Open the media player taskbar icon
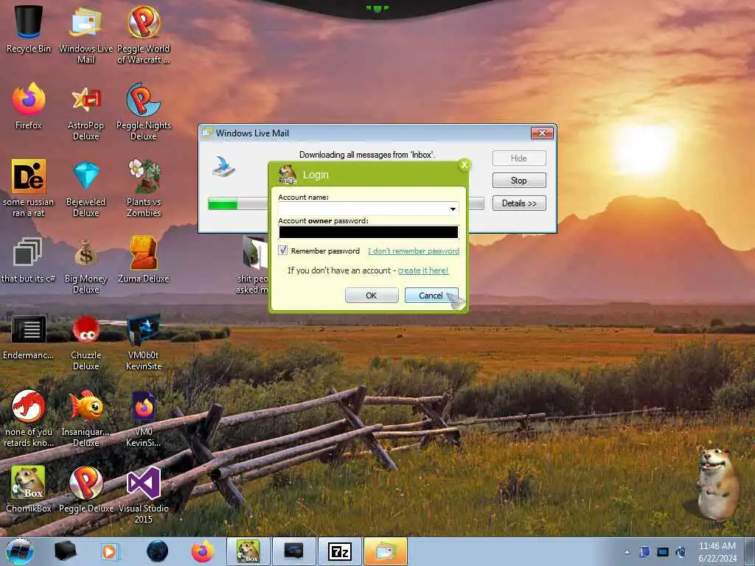Viewport: 755px width, 566px height. click(x=111, y=551)
